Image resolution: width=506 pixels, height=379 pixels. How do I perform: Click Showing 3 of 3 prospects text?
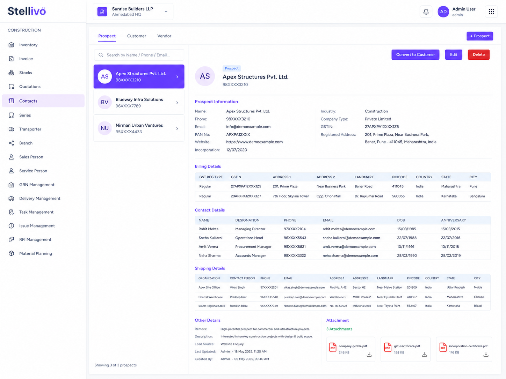coord(116,365)
